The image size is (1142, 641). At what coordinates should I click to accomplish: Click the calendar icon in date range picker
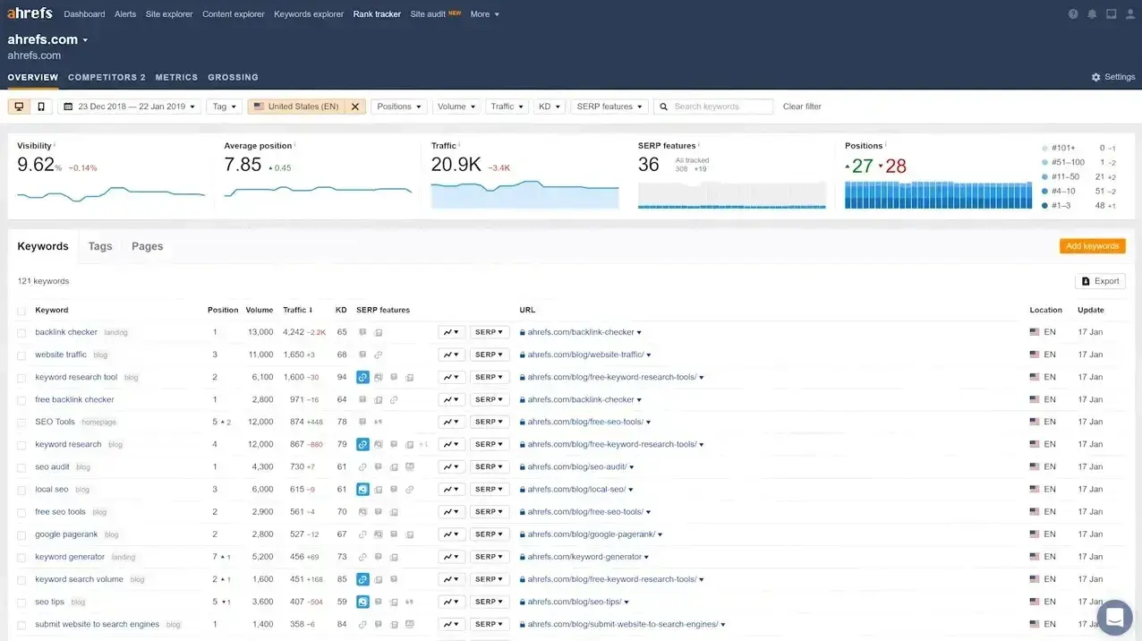(67, 106)
